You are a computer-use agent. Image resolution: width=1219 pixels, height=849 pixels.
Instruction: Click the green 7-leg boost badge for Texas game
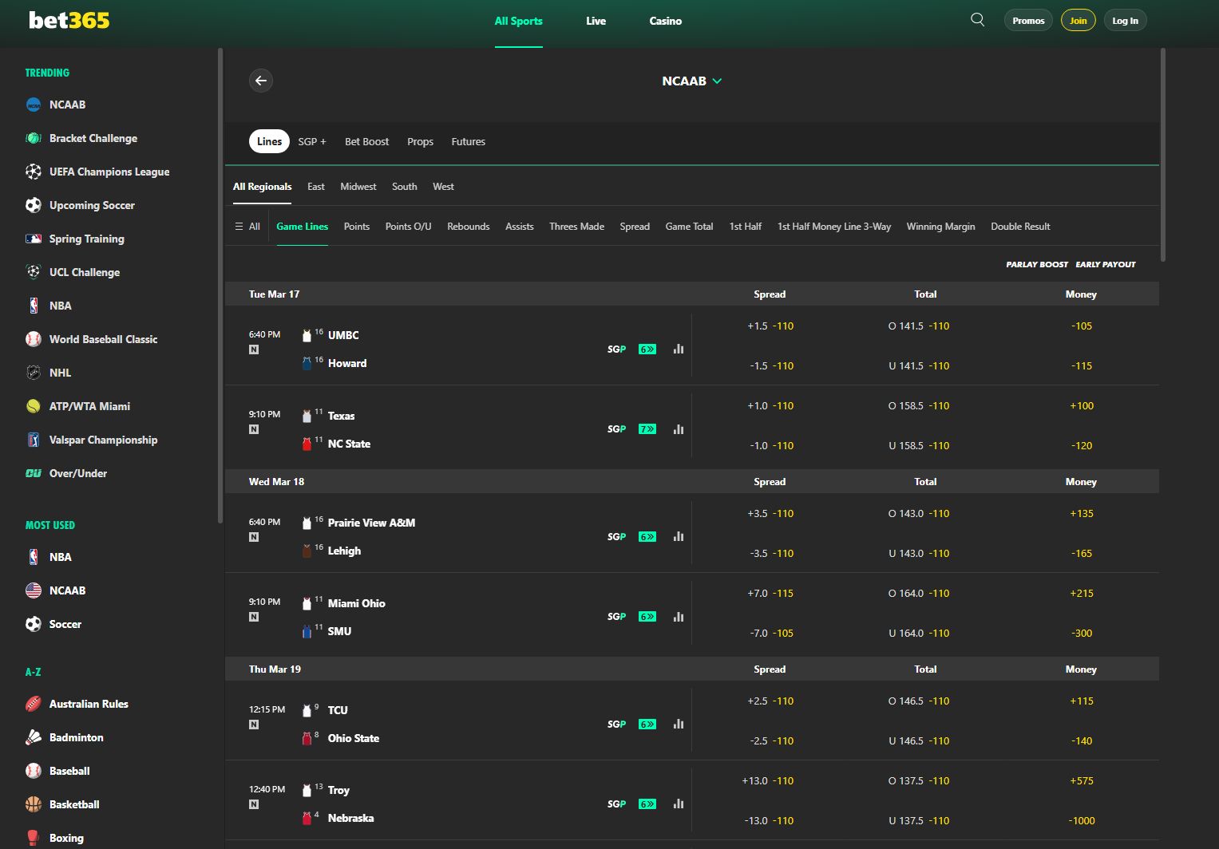[647, 428]
